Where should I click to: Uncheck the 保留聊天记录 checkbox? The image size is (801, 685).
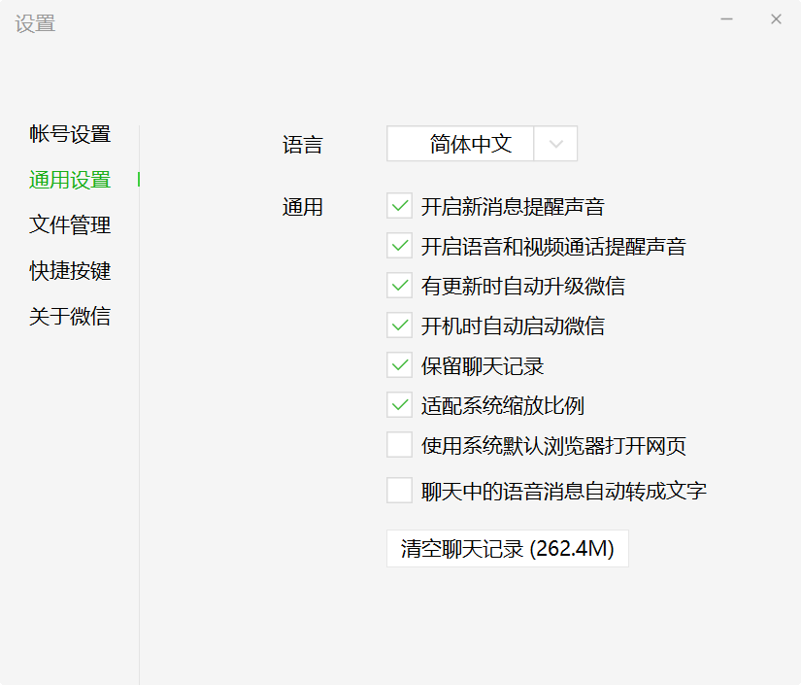pyautogui.click(x=399, y=365)
